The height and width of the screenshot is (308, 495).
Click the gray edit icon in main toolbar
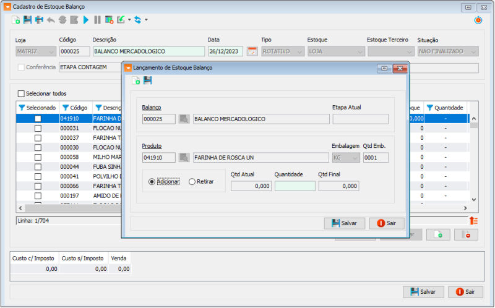pos(74,20)
